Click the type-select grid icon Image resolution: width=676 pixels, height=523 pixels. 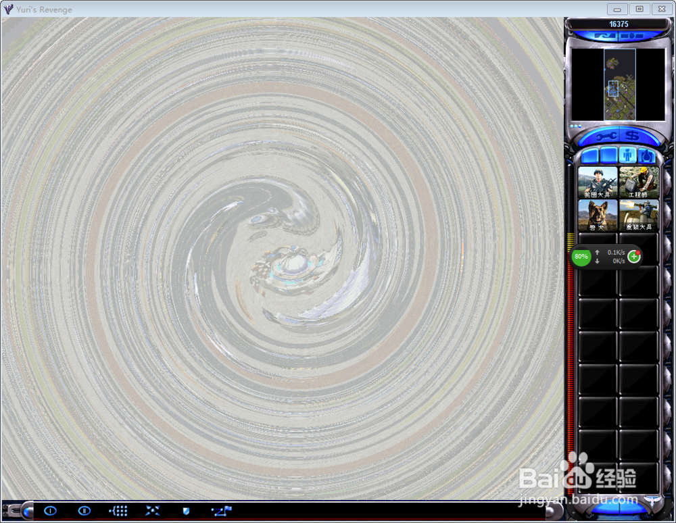click(118, 511)
